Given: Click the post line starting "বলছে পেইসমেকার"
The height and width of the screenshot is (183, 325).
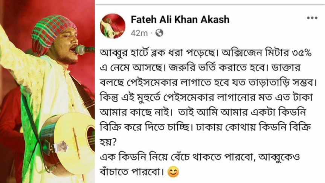Looking at the screenshot, I should [x=209, y=83].
